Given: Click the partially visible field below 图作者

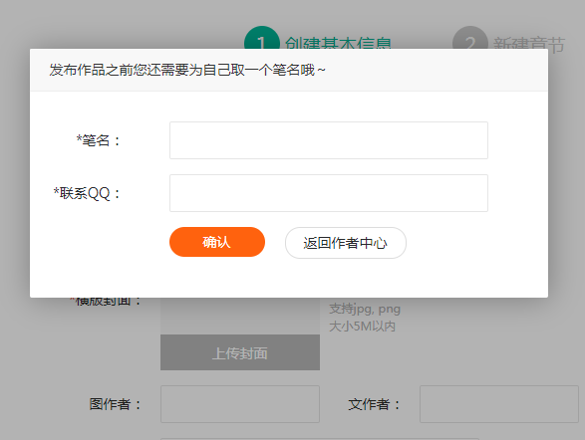Looking at the screenshot, I should [x=319, y=439].
